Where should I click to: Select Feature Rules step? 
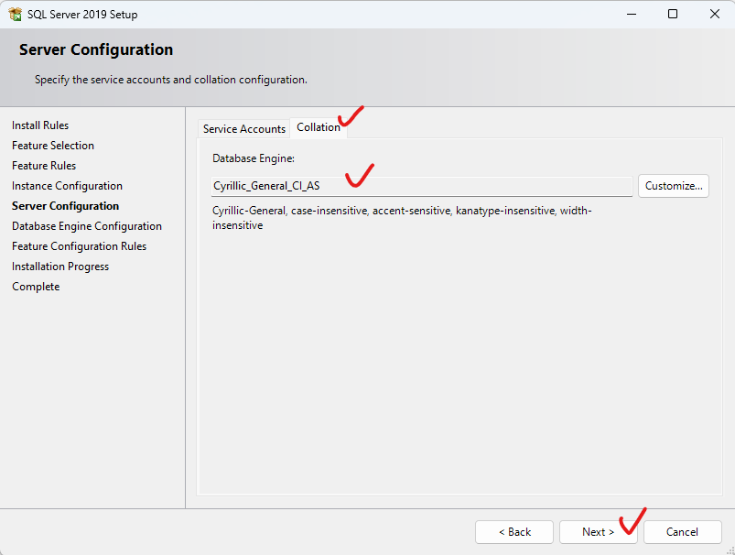coord(44,166)
